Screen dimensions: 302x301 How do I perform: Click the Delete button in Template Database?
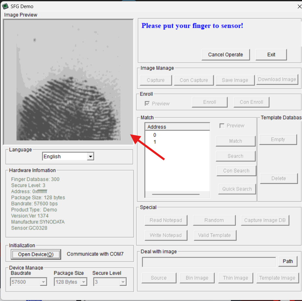[279, 179]
